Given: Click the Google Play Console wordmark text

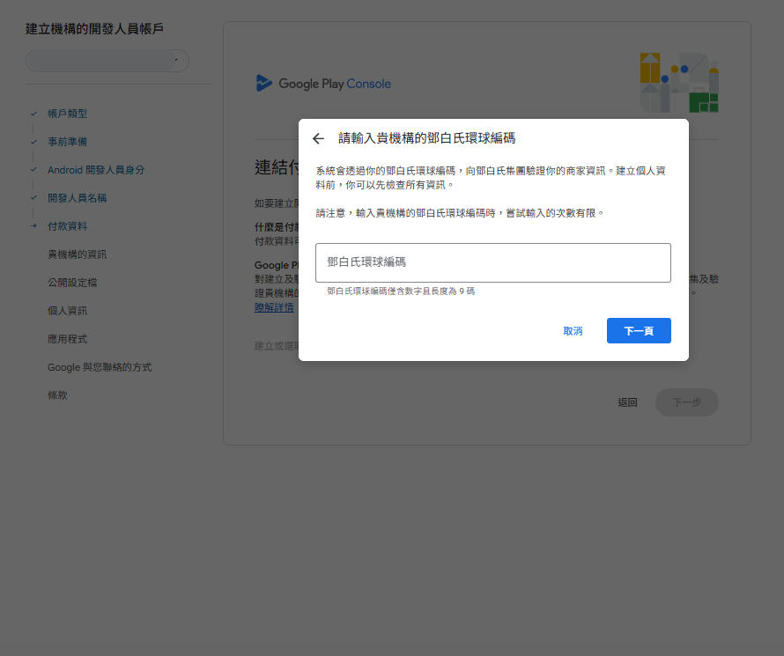Looking at the screenshot, I should 335,84.
